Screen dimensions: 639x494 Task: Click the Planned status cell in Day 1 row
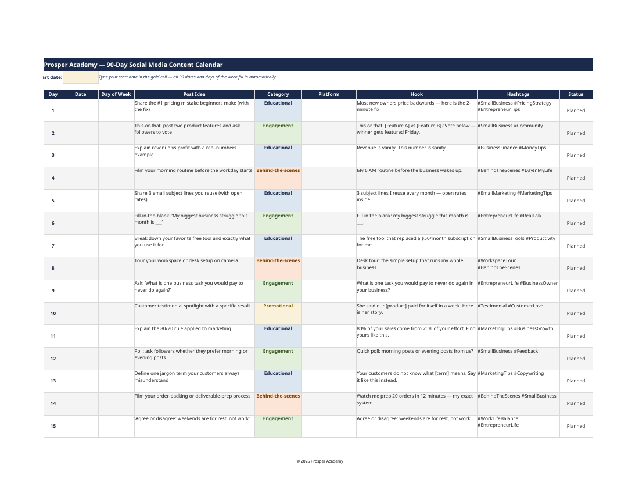coord(576,110)
